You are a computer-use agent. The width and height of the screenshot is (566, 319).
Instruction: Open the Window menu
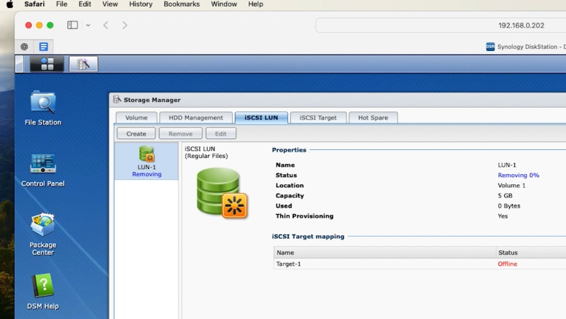coord(224,4)
